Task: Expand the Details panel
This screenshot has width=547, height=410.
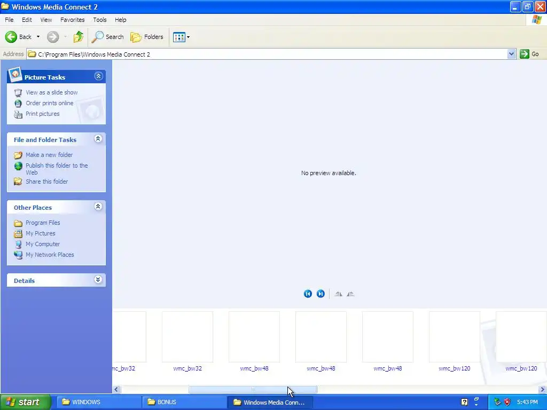Action: [x=98, y=280]
